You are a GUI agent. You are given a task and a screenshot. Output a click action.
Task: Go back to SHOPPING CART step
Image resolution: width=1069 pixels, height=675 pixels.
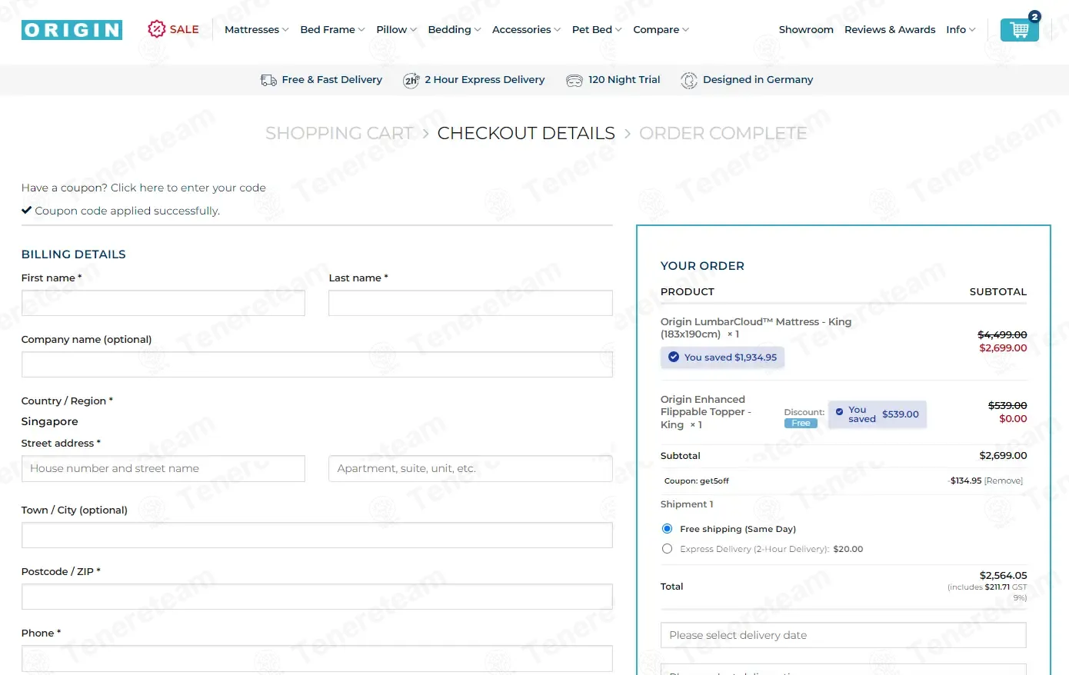point(339,133)
